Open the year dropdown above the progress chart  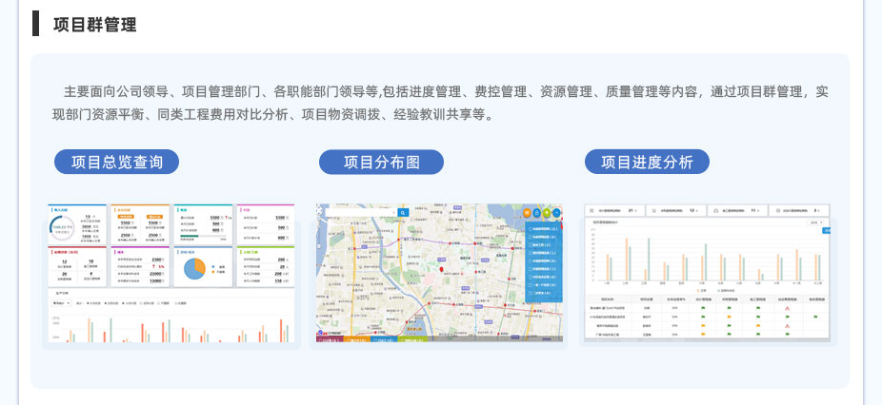point(815,222)
